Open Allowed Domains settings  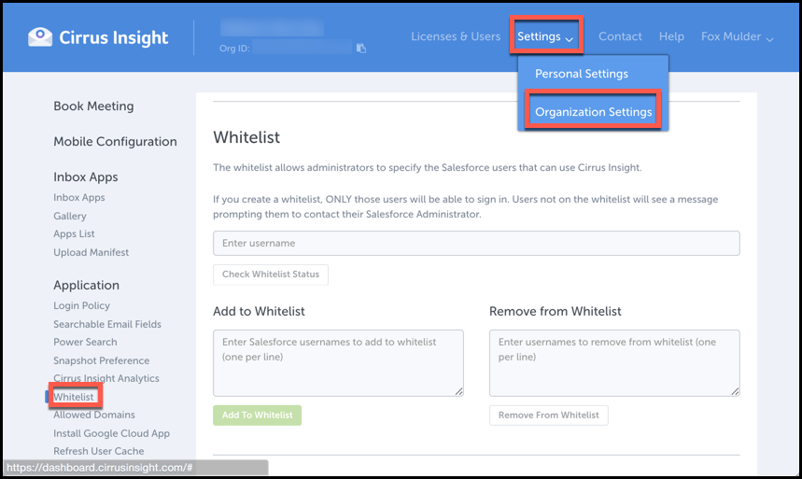click(x=94, y=415)
